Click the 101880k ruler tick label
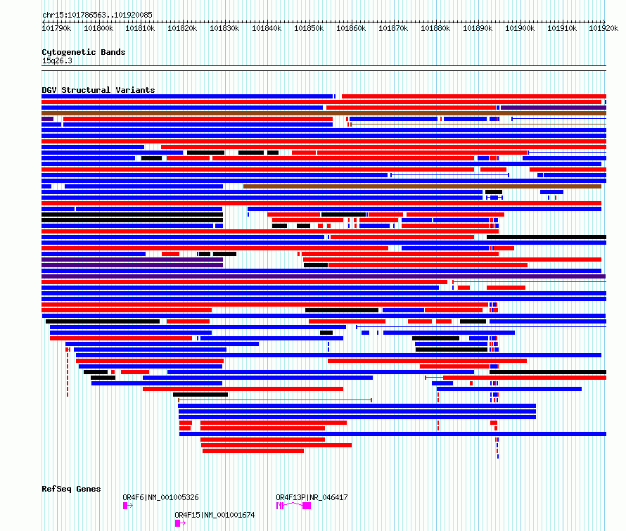The width and height of the screenshot is (626, 531). tap(435, 28)
